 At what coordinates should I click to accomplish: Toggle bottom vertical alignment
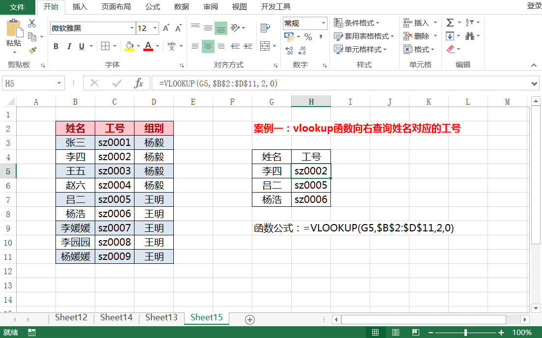[x=221, y=28]
